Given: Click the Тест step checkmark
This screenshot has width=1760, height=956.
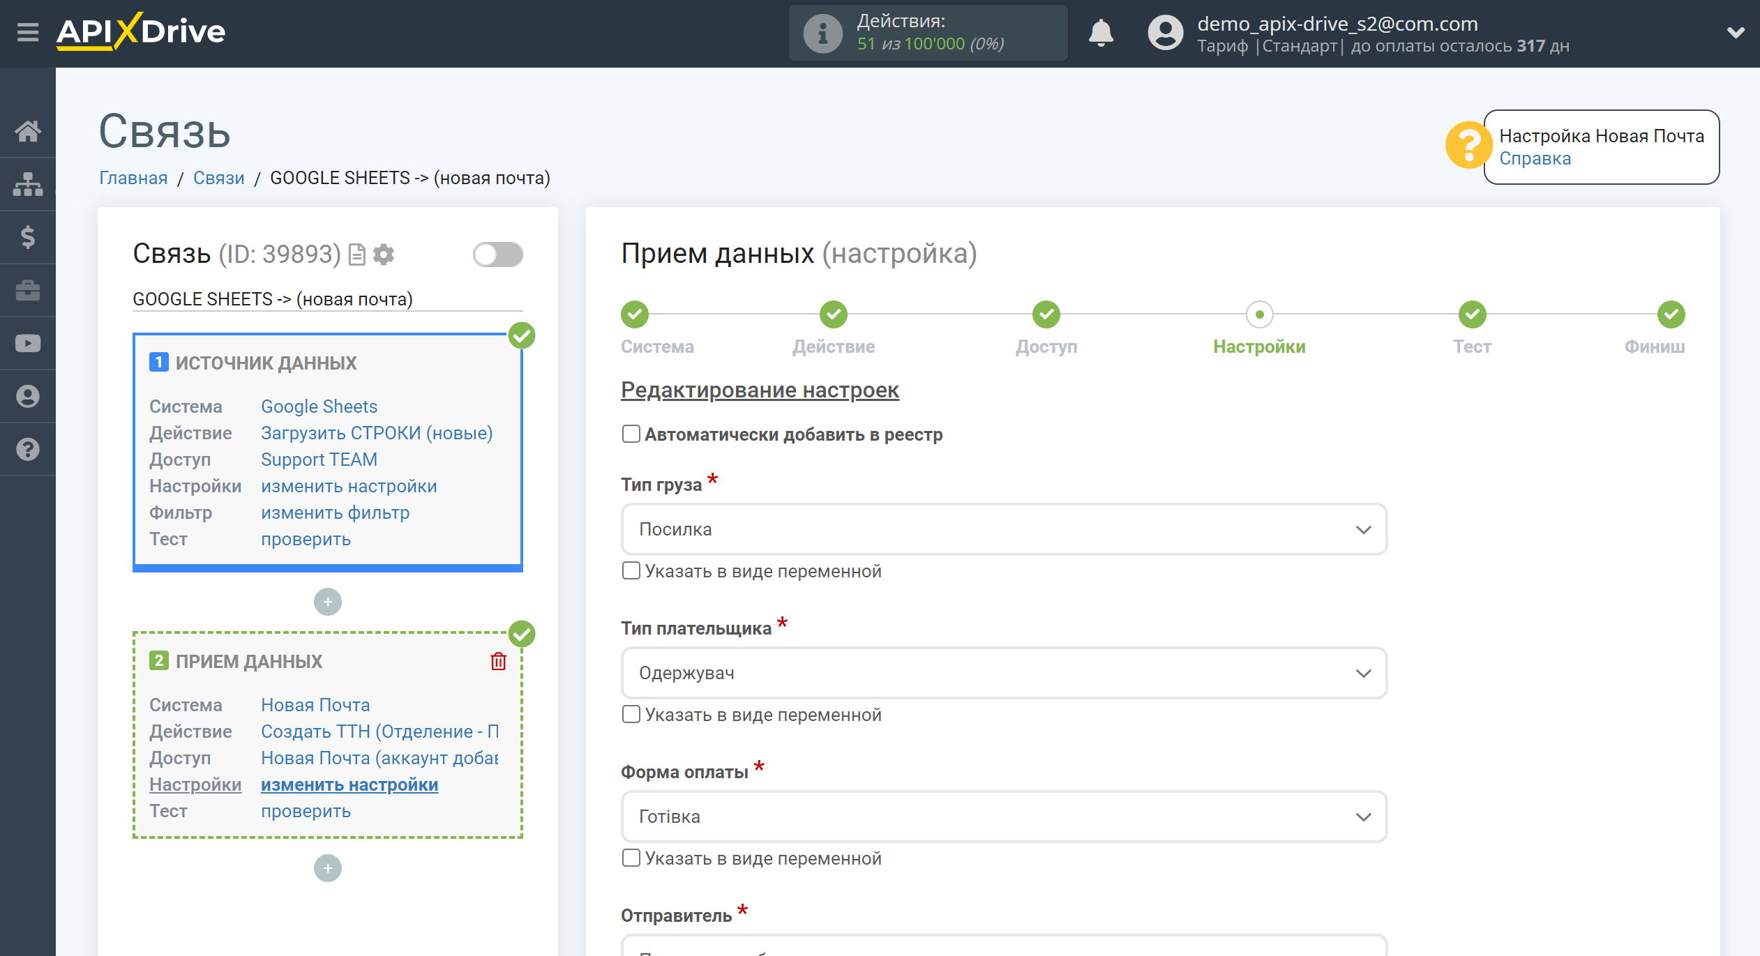Looking at the screenshot, I should 1472,314.
